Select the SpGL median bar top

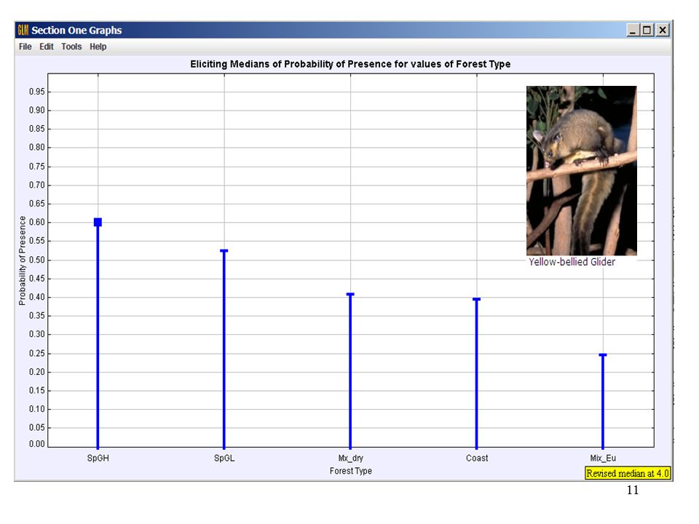point(224,251)
